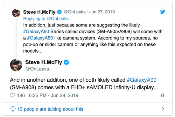Click the 186 likes count
The width and height of the screenshot is (175, 117).
(x=21, y=95)
